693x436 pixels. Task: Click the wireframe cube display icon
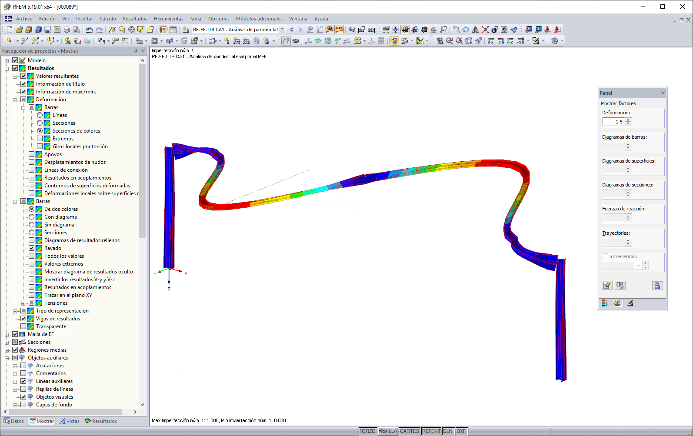469,41
